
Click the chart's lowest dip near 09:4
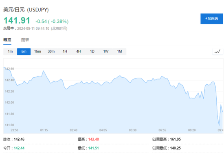[x=219, y=125]
